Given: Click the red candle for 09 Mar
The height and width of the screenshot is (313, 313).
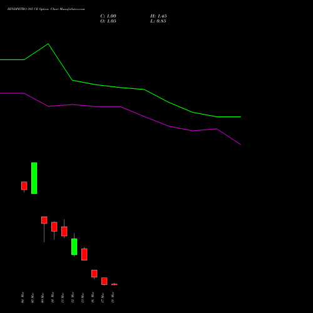Looking at the screenshot, I should point(44,220).
